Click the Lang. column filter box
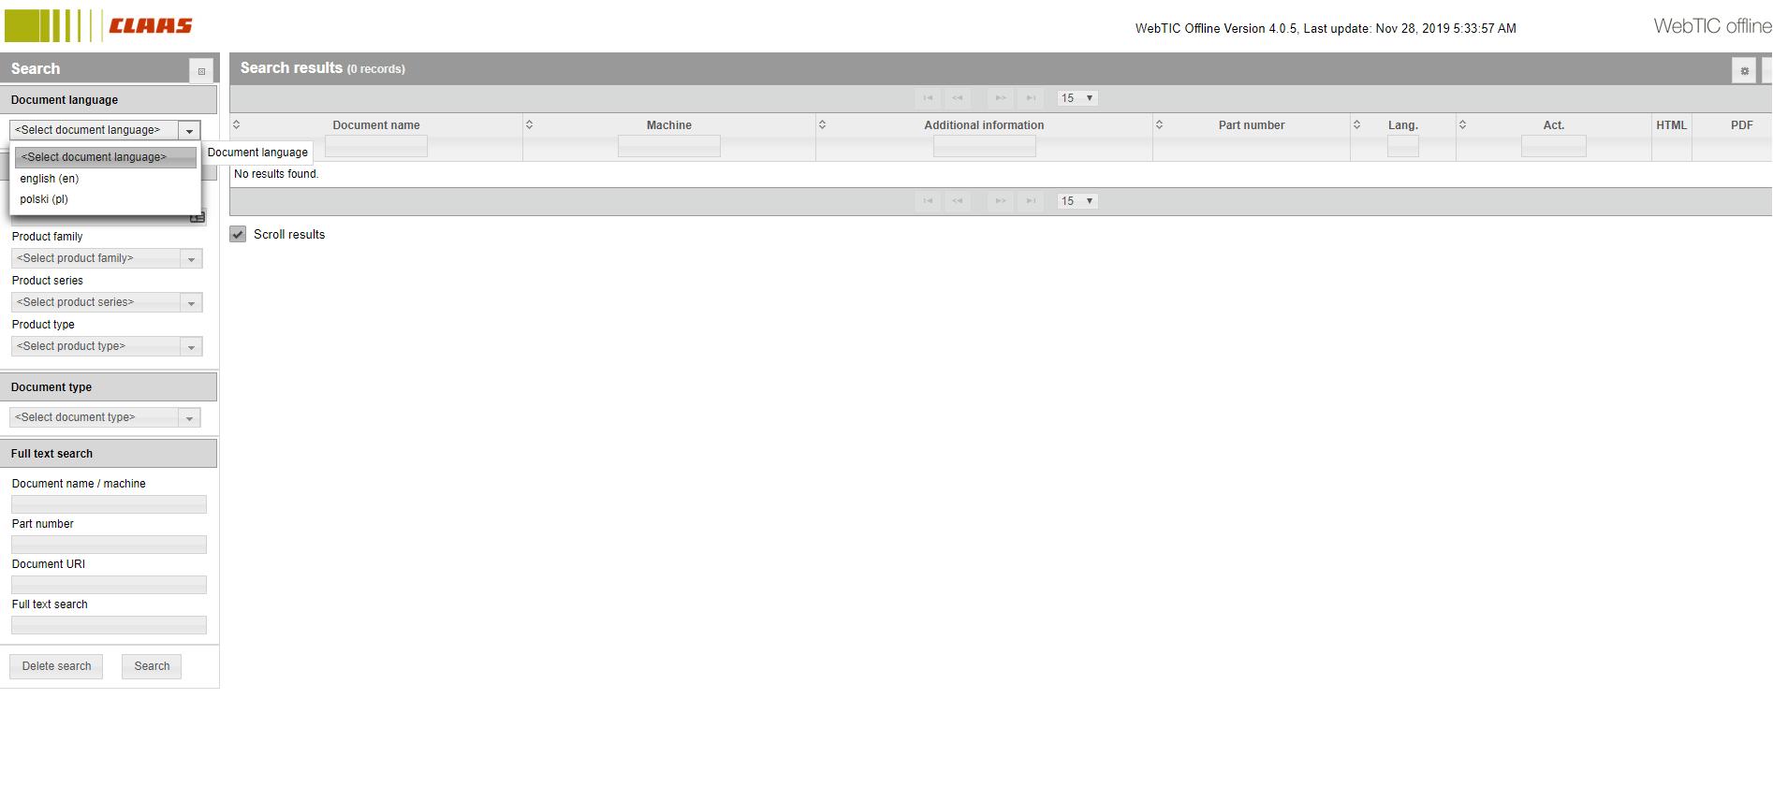Screen dimensions: 1773x786 tap(1403, 146)
